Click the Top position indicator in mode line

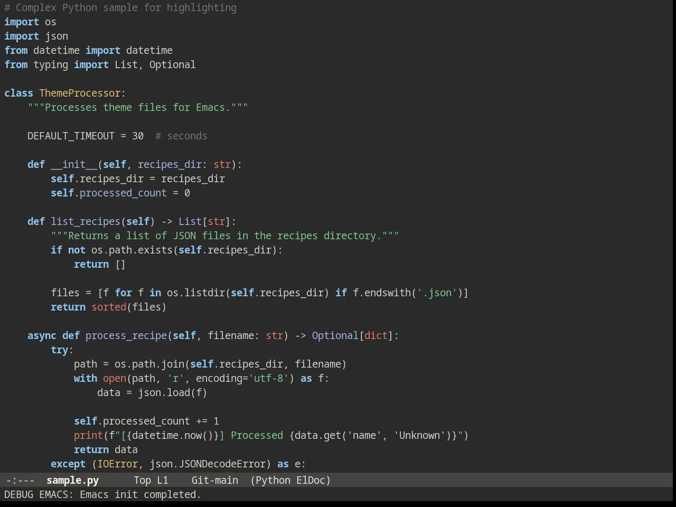142,480
